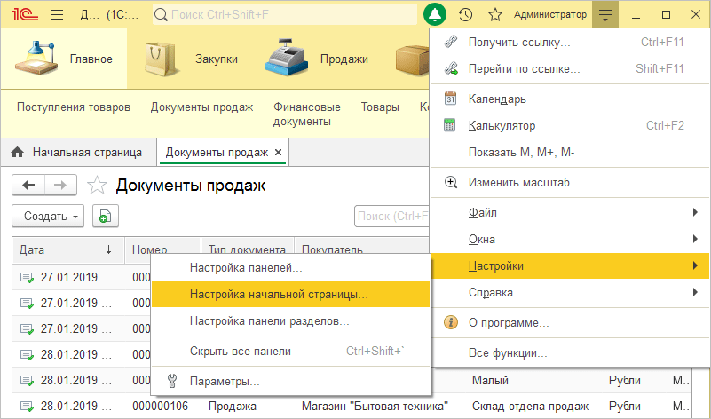This screenshot has height=419, width=711.
Task: Open the Продажи cash register icon
Action: coord(287,58)
